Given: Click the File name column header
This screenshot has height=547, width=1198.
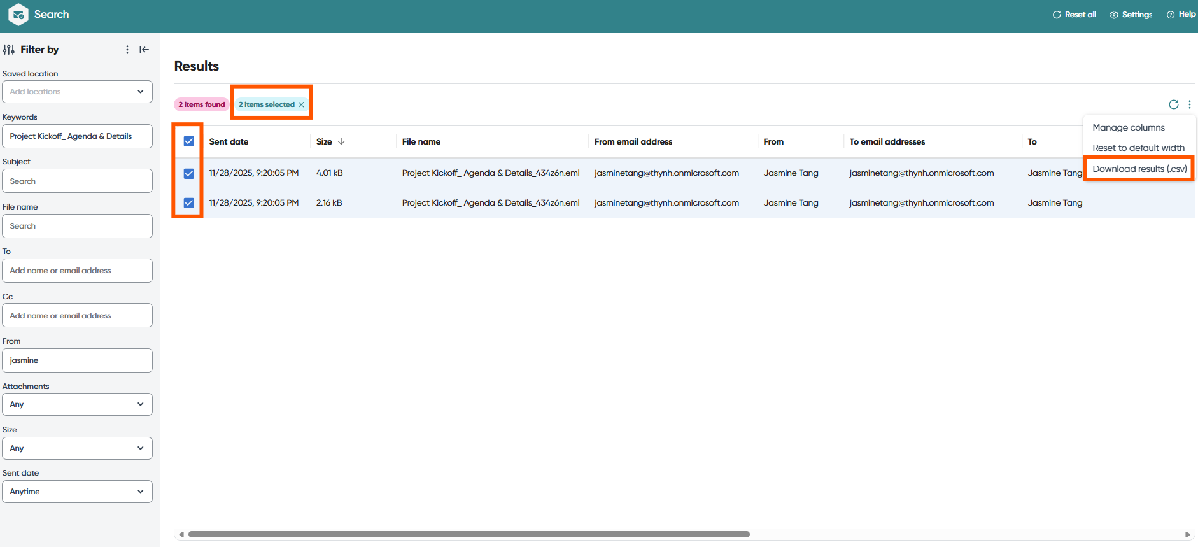Looking at the screenshot, I should (x=421, y=141).
